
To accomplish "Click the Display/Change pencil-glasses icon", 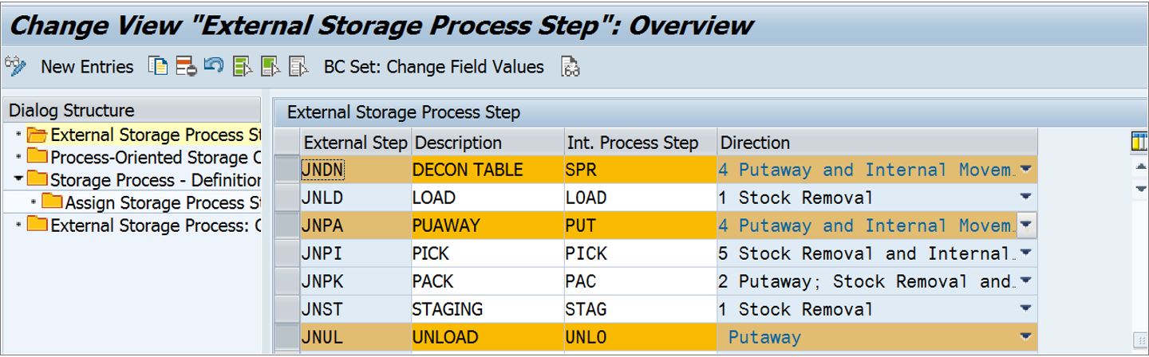I will tap(15, 66).
